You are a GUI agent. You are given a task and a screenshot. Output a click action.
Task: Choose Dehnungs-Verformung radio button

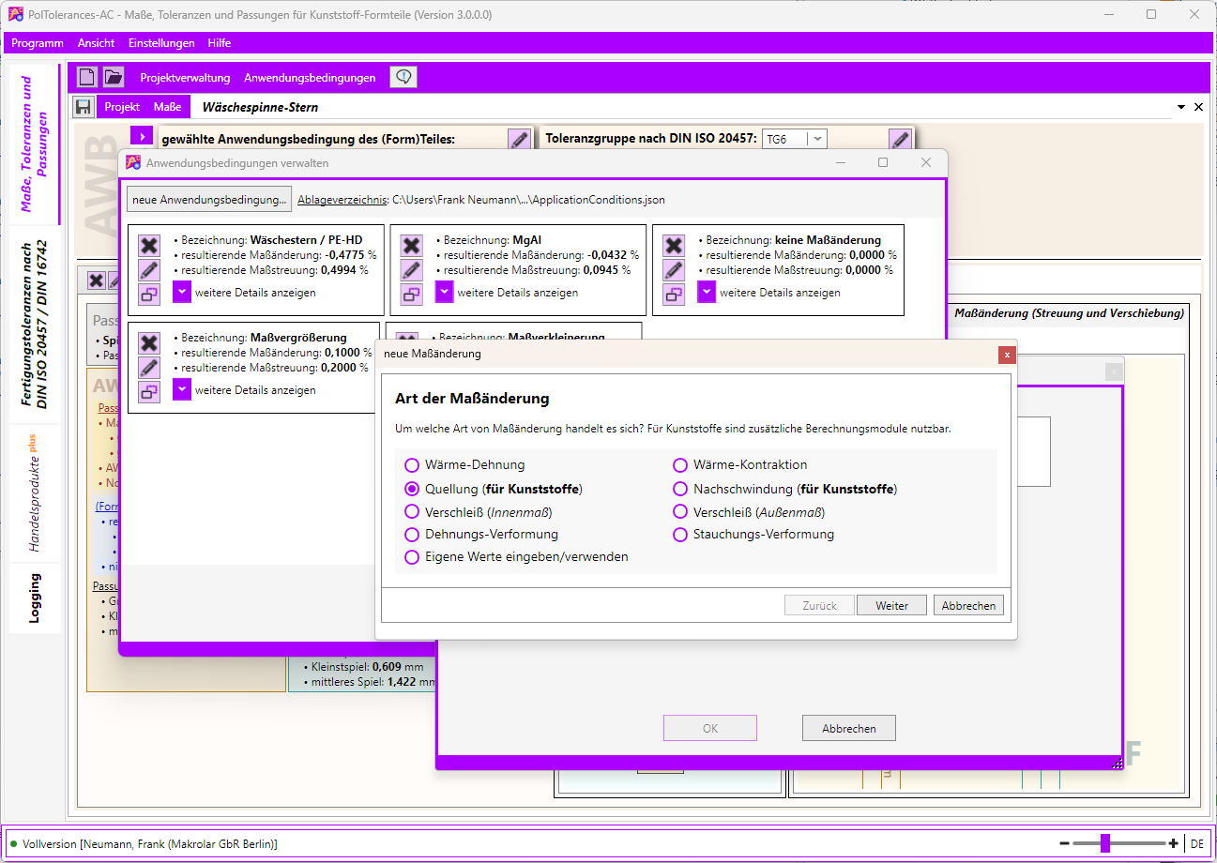pos(481,535)
